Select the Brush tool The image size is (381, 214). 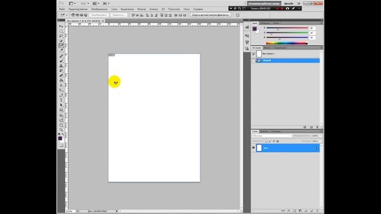[x=61, y=61]
